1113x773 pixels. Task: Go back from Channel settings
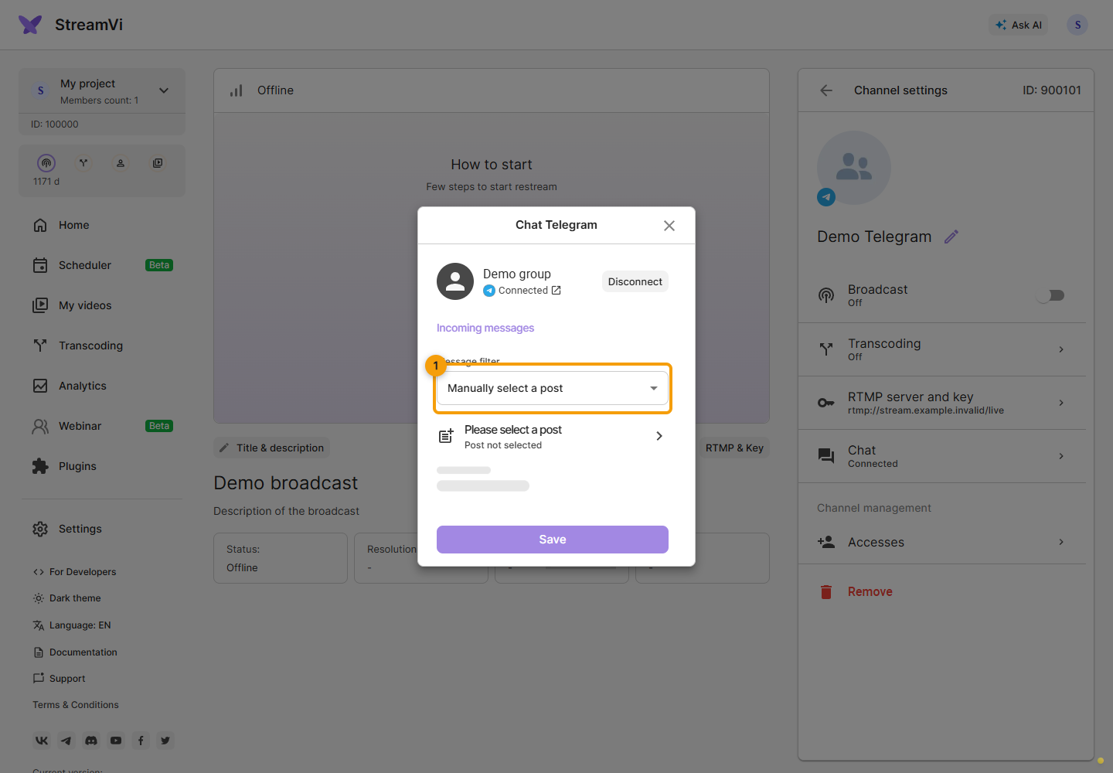[826, 90]
